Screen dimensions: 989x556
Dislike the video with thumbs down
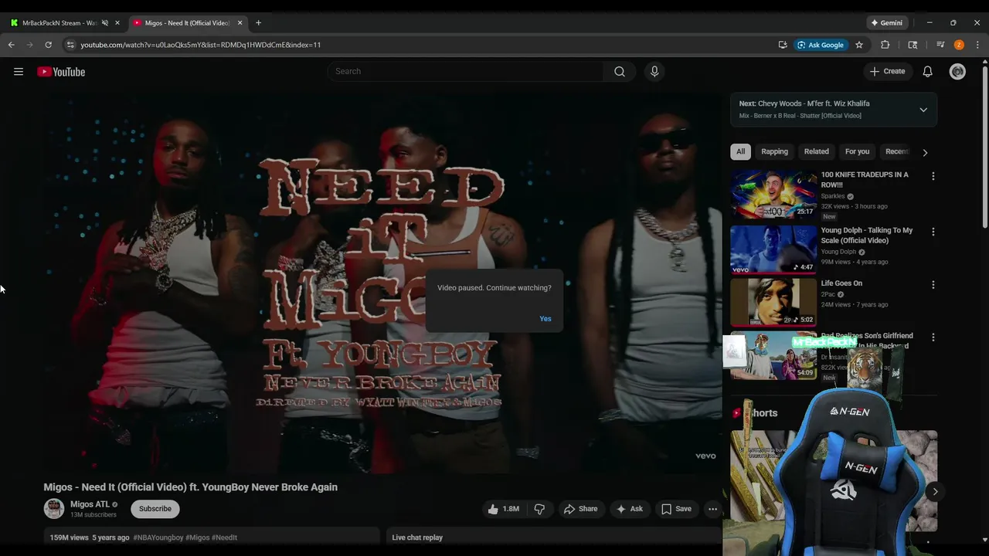(x=539, y=509)
